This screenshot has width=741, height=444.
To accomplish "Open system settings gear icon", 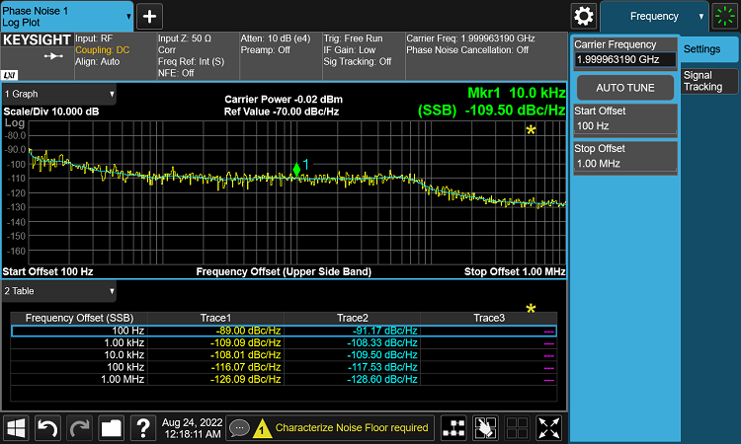I will click(x=584, y=16).
